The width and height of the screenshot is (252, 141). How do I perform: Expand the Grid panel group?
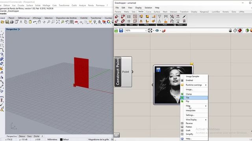(x=132, y=25)
